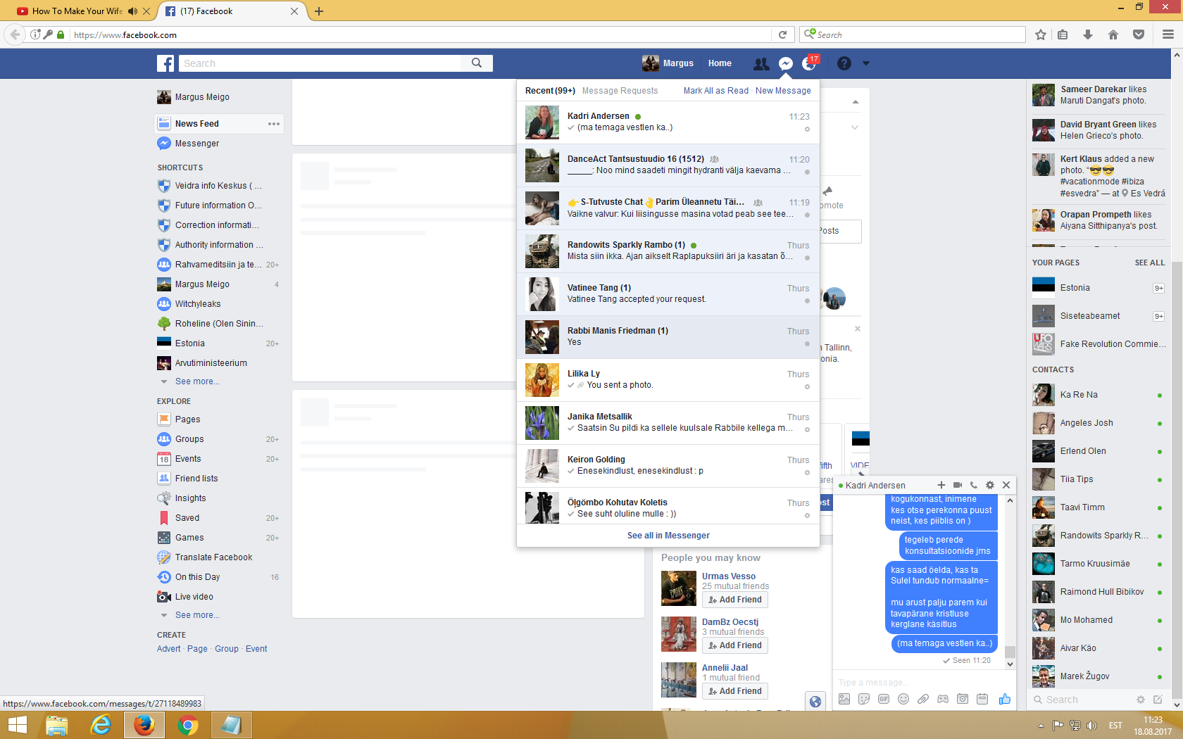Add more friends to Kadri Andersen chat
Screen dimensions: 1183x739
941,485
